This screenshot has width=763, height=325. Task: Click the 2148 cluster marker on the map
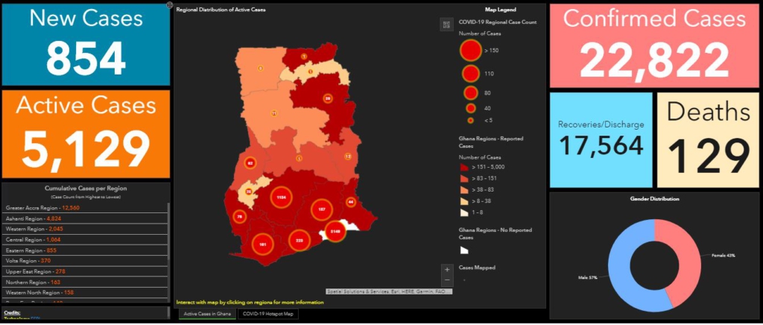[336, 230]
